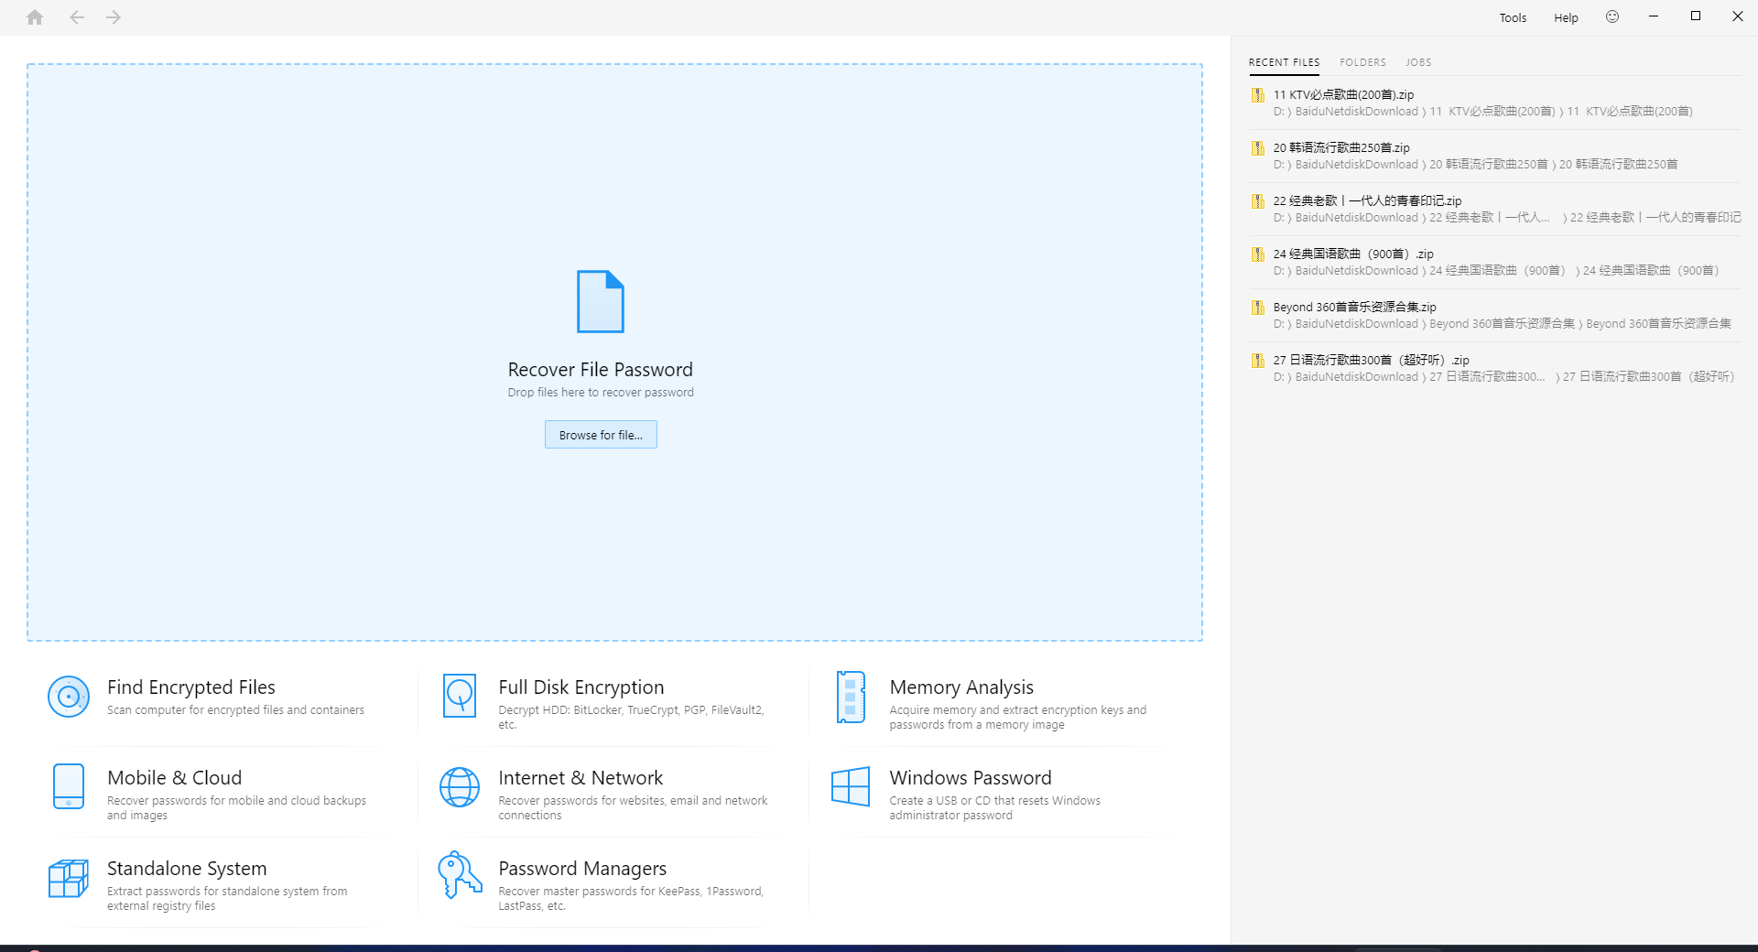Open Memory Analysis title
This screenshot has height=952, width=1758.
point(961,687)
